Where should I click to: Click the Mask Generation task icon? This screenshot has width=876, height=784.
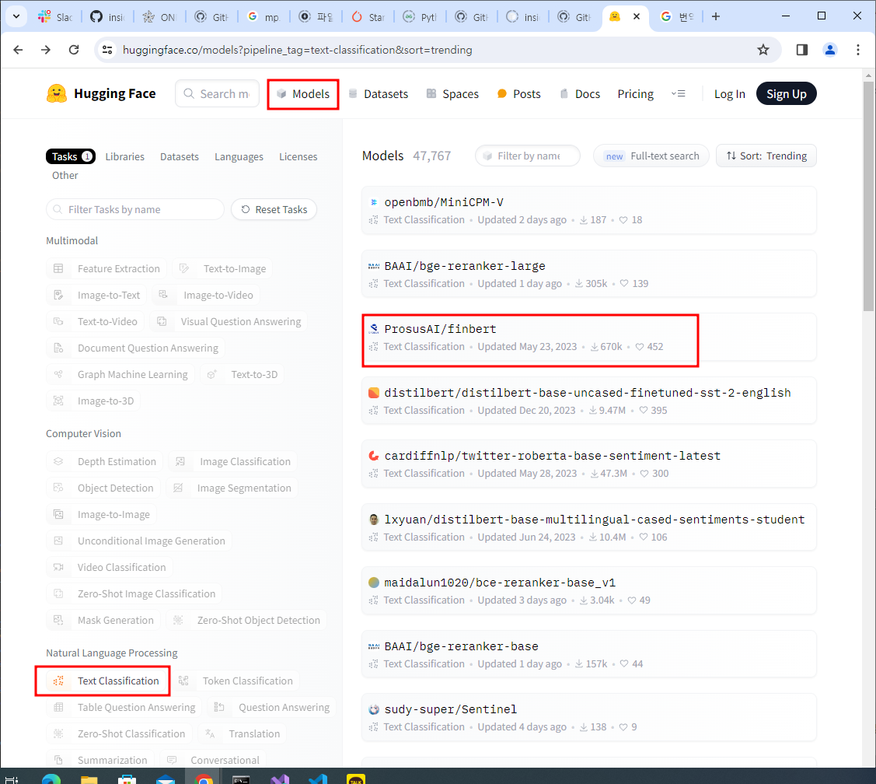pyautogui.click(x=58, y=620)
